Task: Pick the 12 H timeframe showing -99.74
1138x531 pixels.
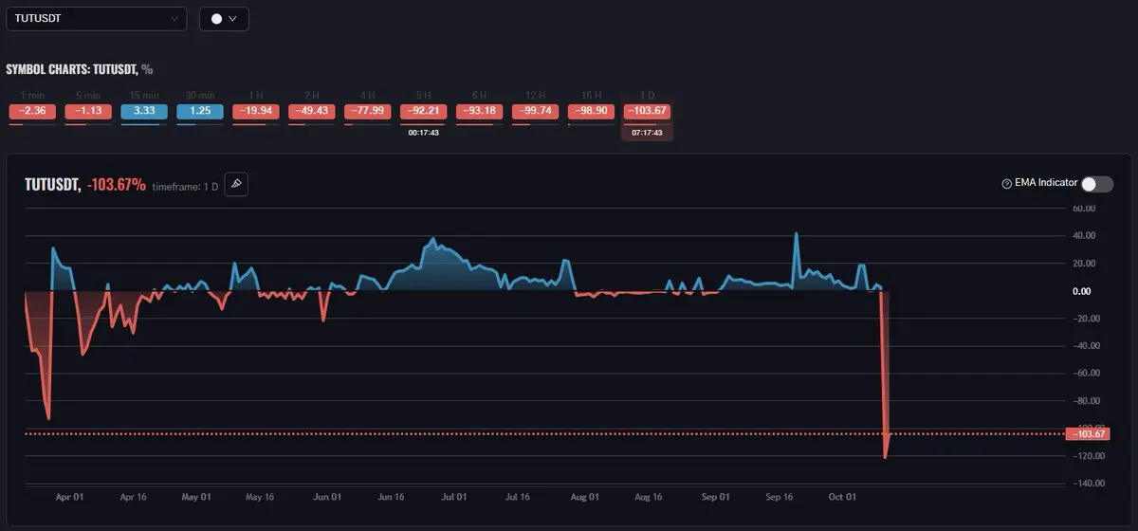Action: pos(535,111)
